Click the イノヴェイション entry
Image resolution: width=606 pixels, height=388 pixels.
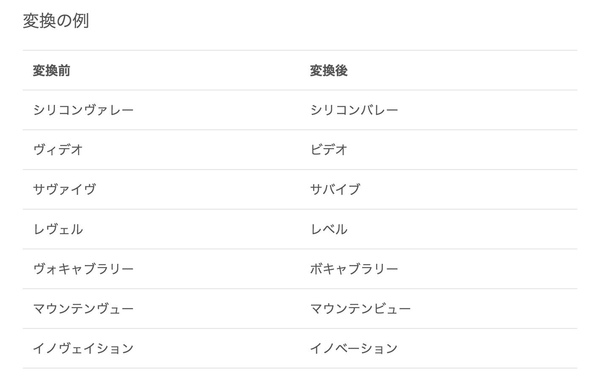83,349
